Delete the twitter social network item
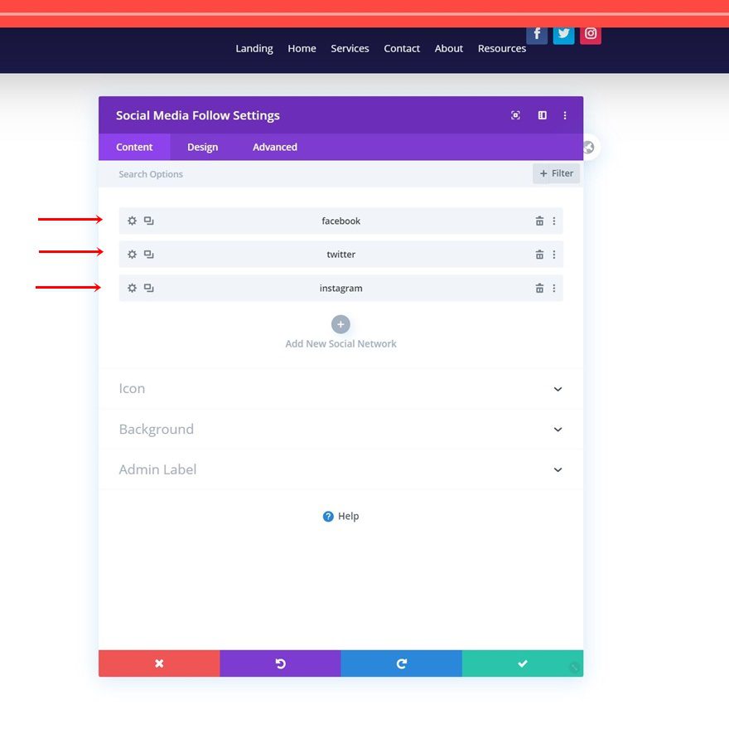This screenshot has height=729, width=729. (539, 255)
